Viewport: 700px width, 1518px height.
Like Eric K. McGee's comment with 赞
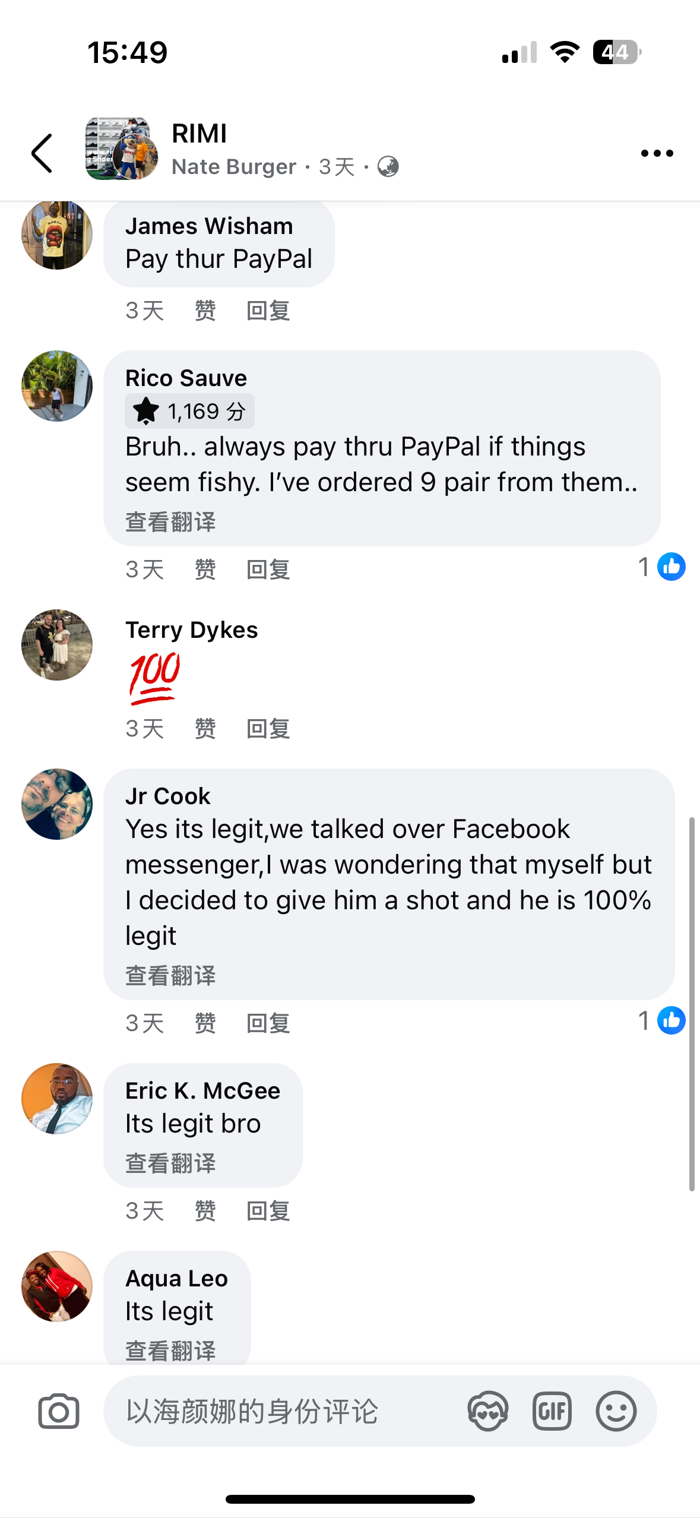tap(205, 1211)
